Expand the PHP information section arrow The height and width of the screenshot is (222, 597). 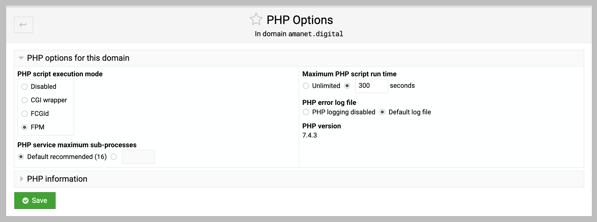21,179
